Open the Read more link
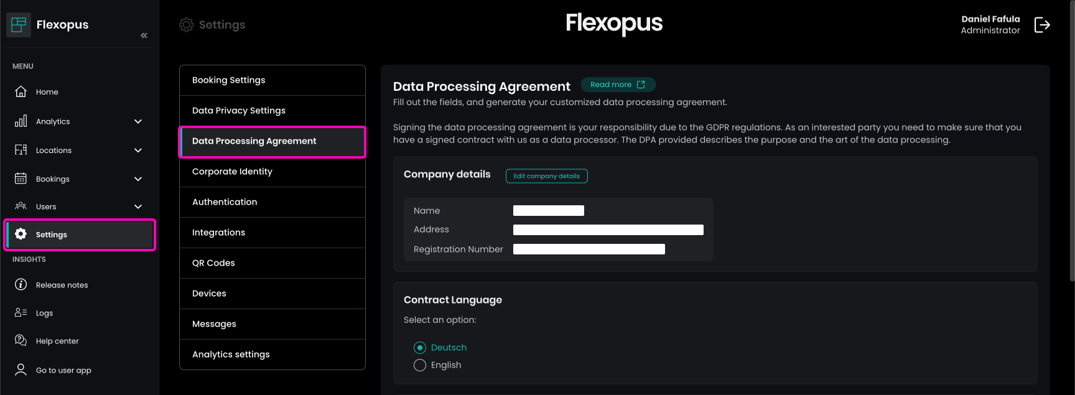1075x395 pixels. click(617, 85)
